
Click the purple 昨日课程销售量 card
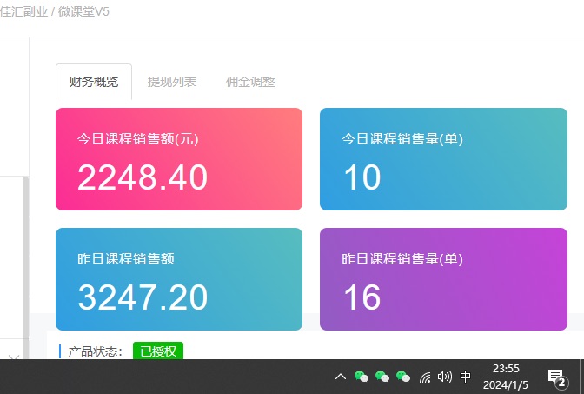click(x=442, y=279)
